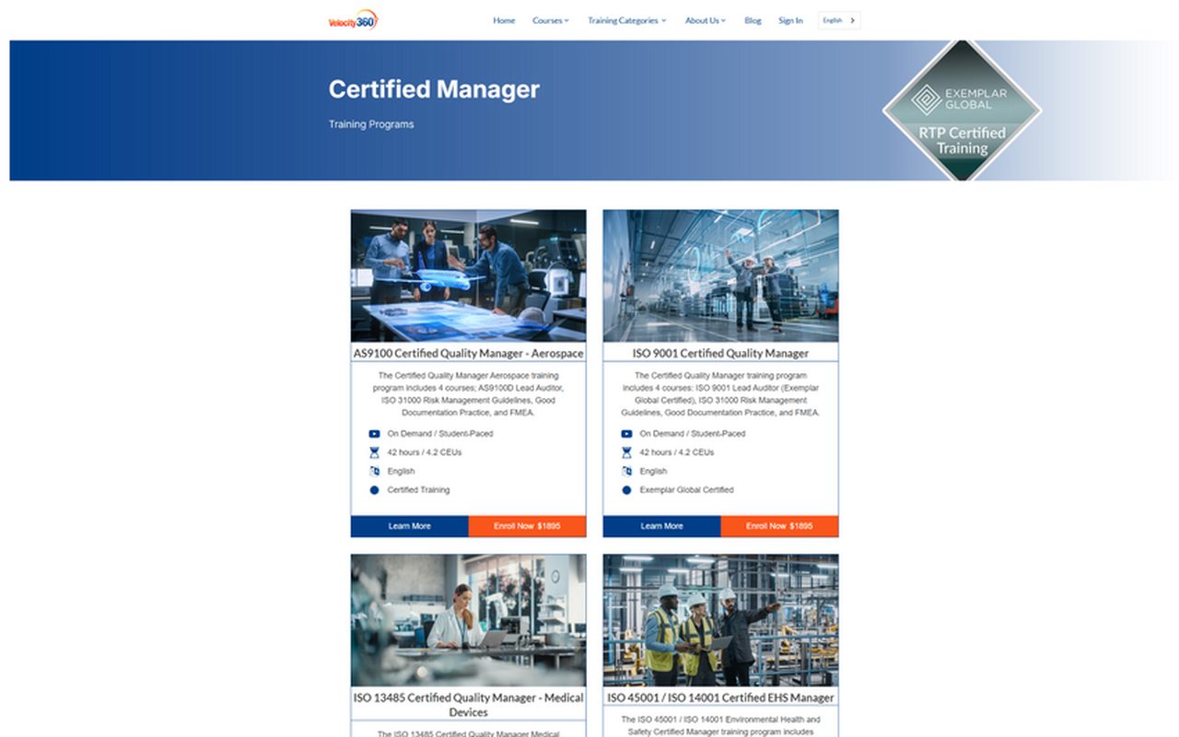
Task: Click the Certified Training circle icon
Action: tap(374, 490)
